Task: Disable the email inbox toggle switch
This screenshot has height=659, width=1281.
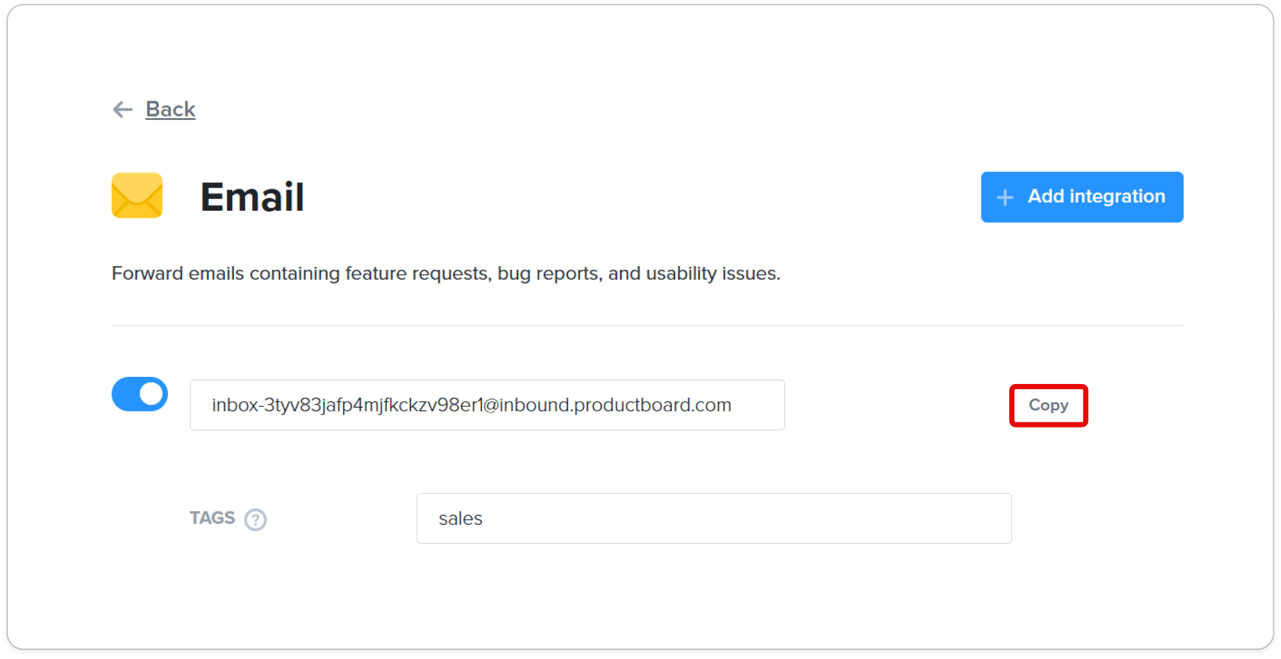Action: click(x=139, y=394)
